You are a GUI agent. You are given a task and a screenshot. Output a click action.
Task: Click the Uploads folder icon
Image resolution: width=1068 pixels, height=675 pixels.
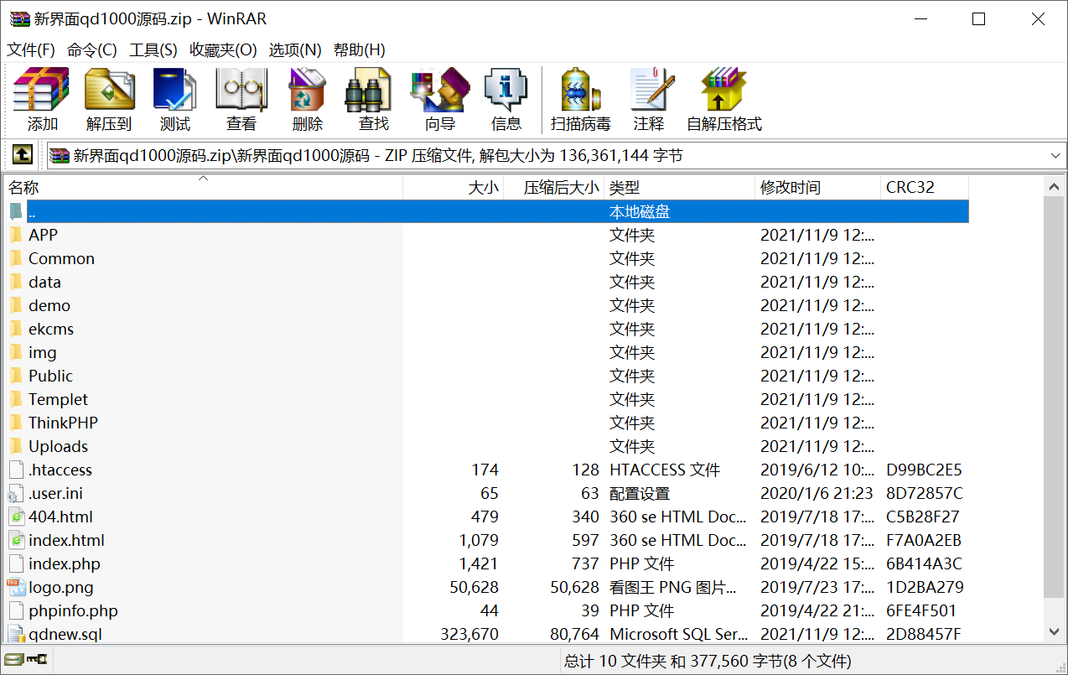[15, 446]
